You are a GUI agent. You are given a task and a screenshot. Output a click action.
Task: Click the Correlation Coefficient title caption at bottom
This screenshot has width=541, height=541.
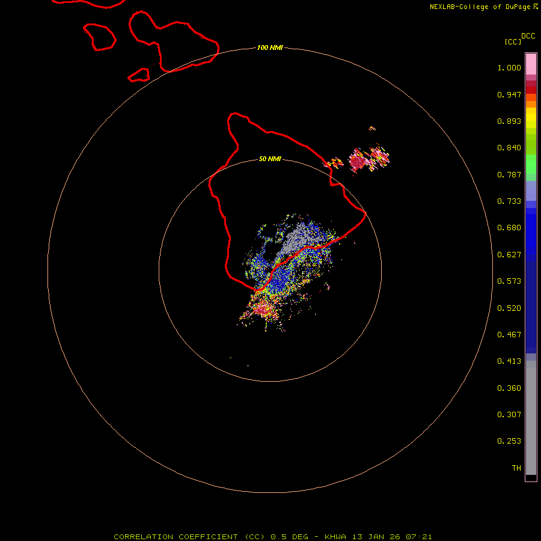[x=272, y=537]
